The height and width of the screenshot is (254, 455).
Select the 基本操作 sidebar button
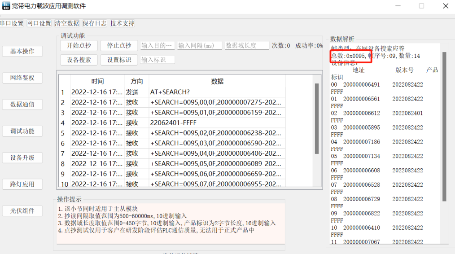point(22,51)
